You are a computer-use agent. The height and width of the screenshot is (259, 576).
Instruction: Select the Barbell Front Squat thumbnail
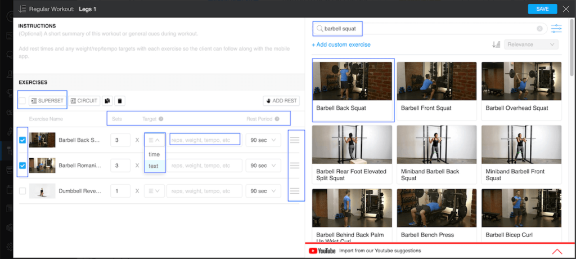[x=436, y=91]
